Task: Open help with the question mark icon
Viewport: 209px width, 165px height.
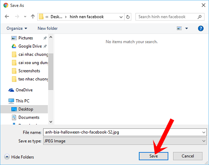Action: click(201, 28)
